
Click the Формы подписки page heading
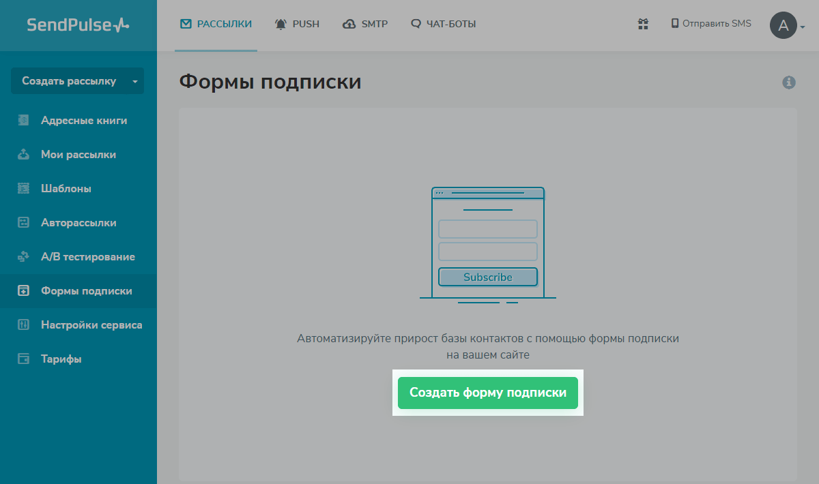pos(270,82)
